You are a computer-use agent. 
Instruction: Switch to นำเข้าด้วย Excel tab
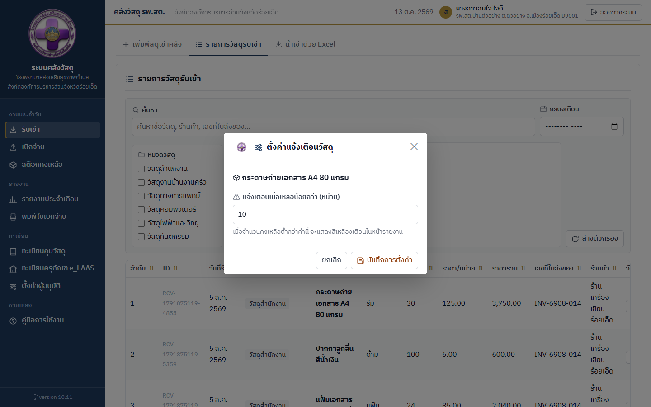(306, 44)
